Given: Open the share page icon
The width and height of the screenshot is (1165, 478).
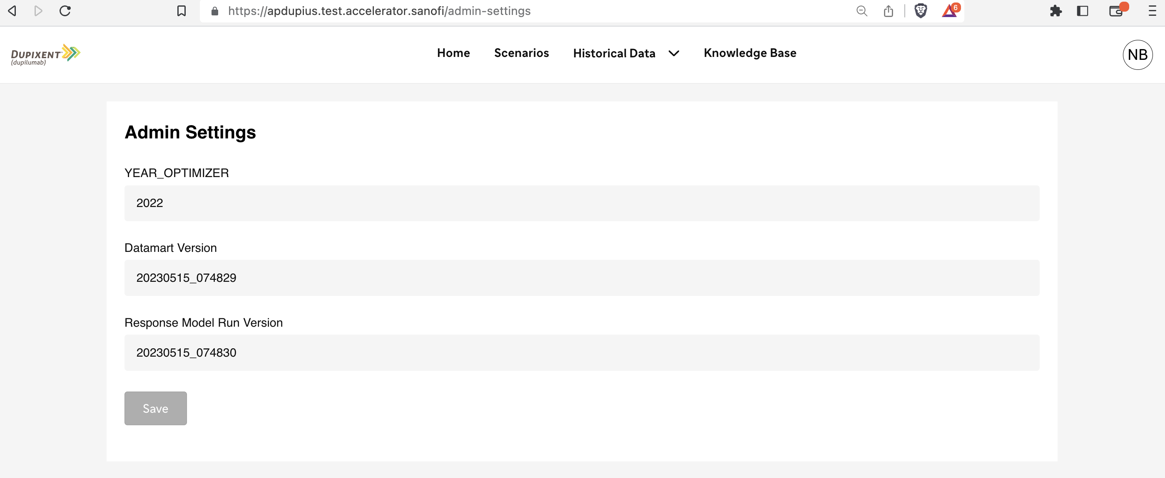Looking at the screenshot, I should (888, 11).
